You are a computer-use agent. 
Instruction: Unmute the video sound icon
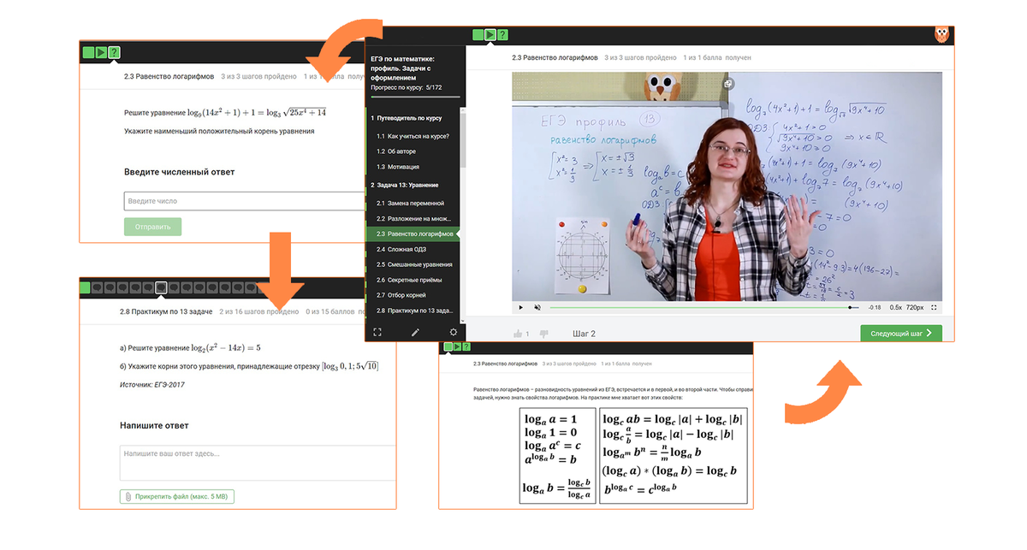[537, 307]
